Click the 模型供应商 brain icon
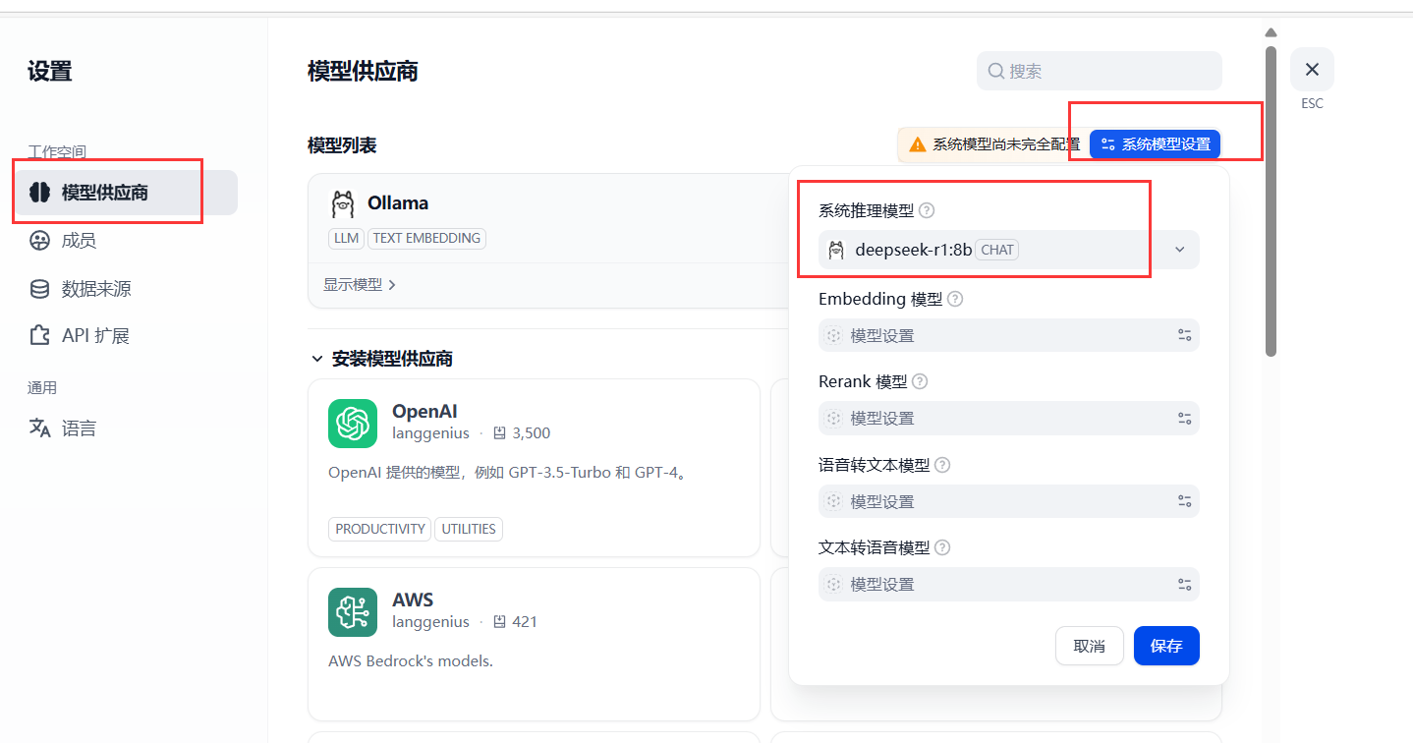This screenshot has width=1413, height=743. [39, 193]
